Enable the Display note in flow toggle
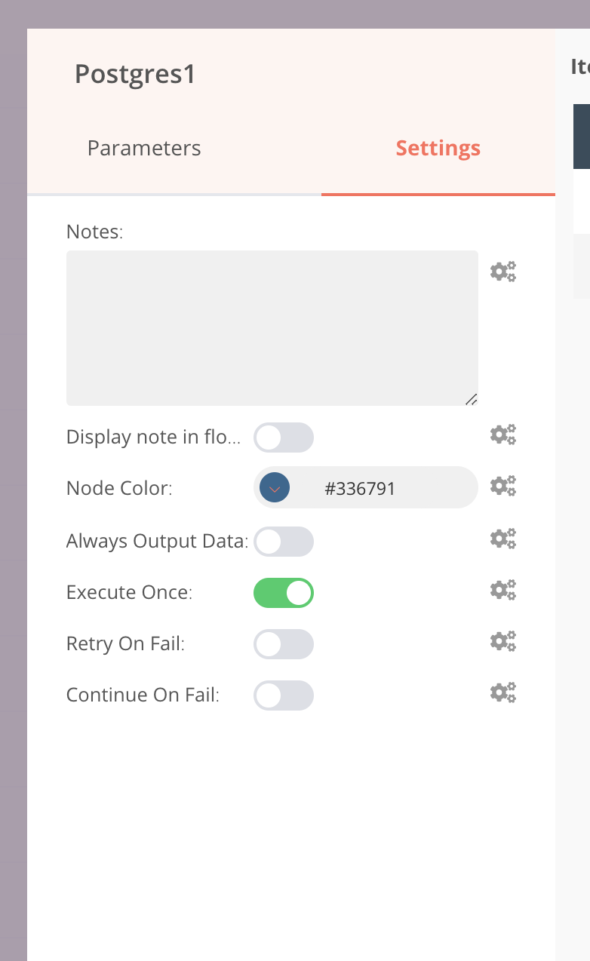Screen dimensions: 590x961 [x=283, y=438]
